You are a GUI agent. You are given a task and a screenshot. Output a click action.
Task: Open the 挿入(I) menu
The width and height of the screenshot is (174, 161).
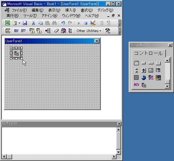click(x=71, y=10)
